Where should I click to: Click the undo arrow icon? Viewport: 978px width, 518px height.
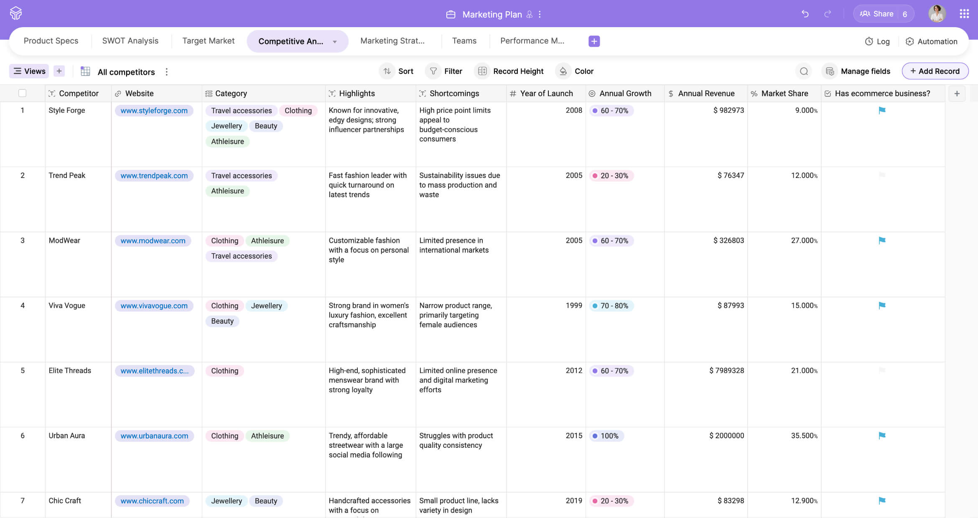click(x=805, y=14)
